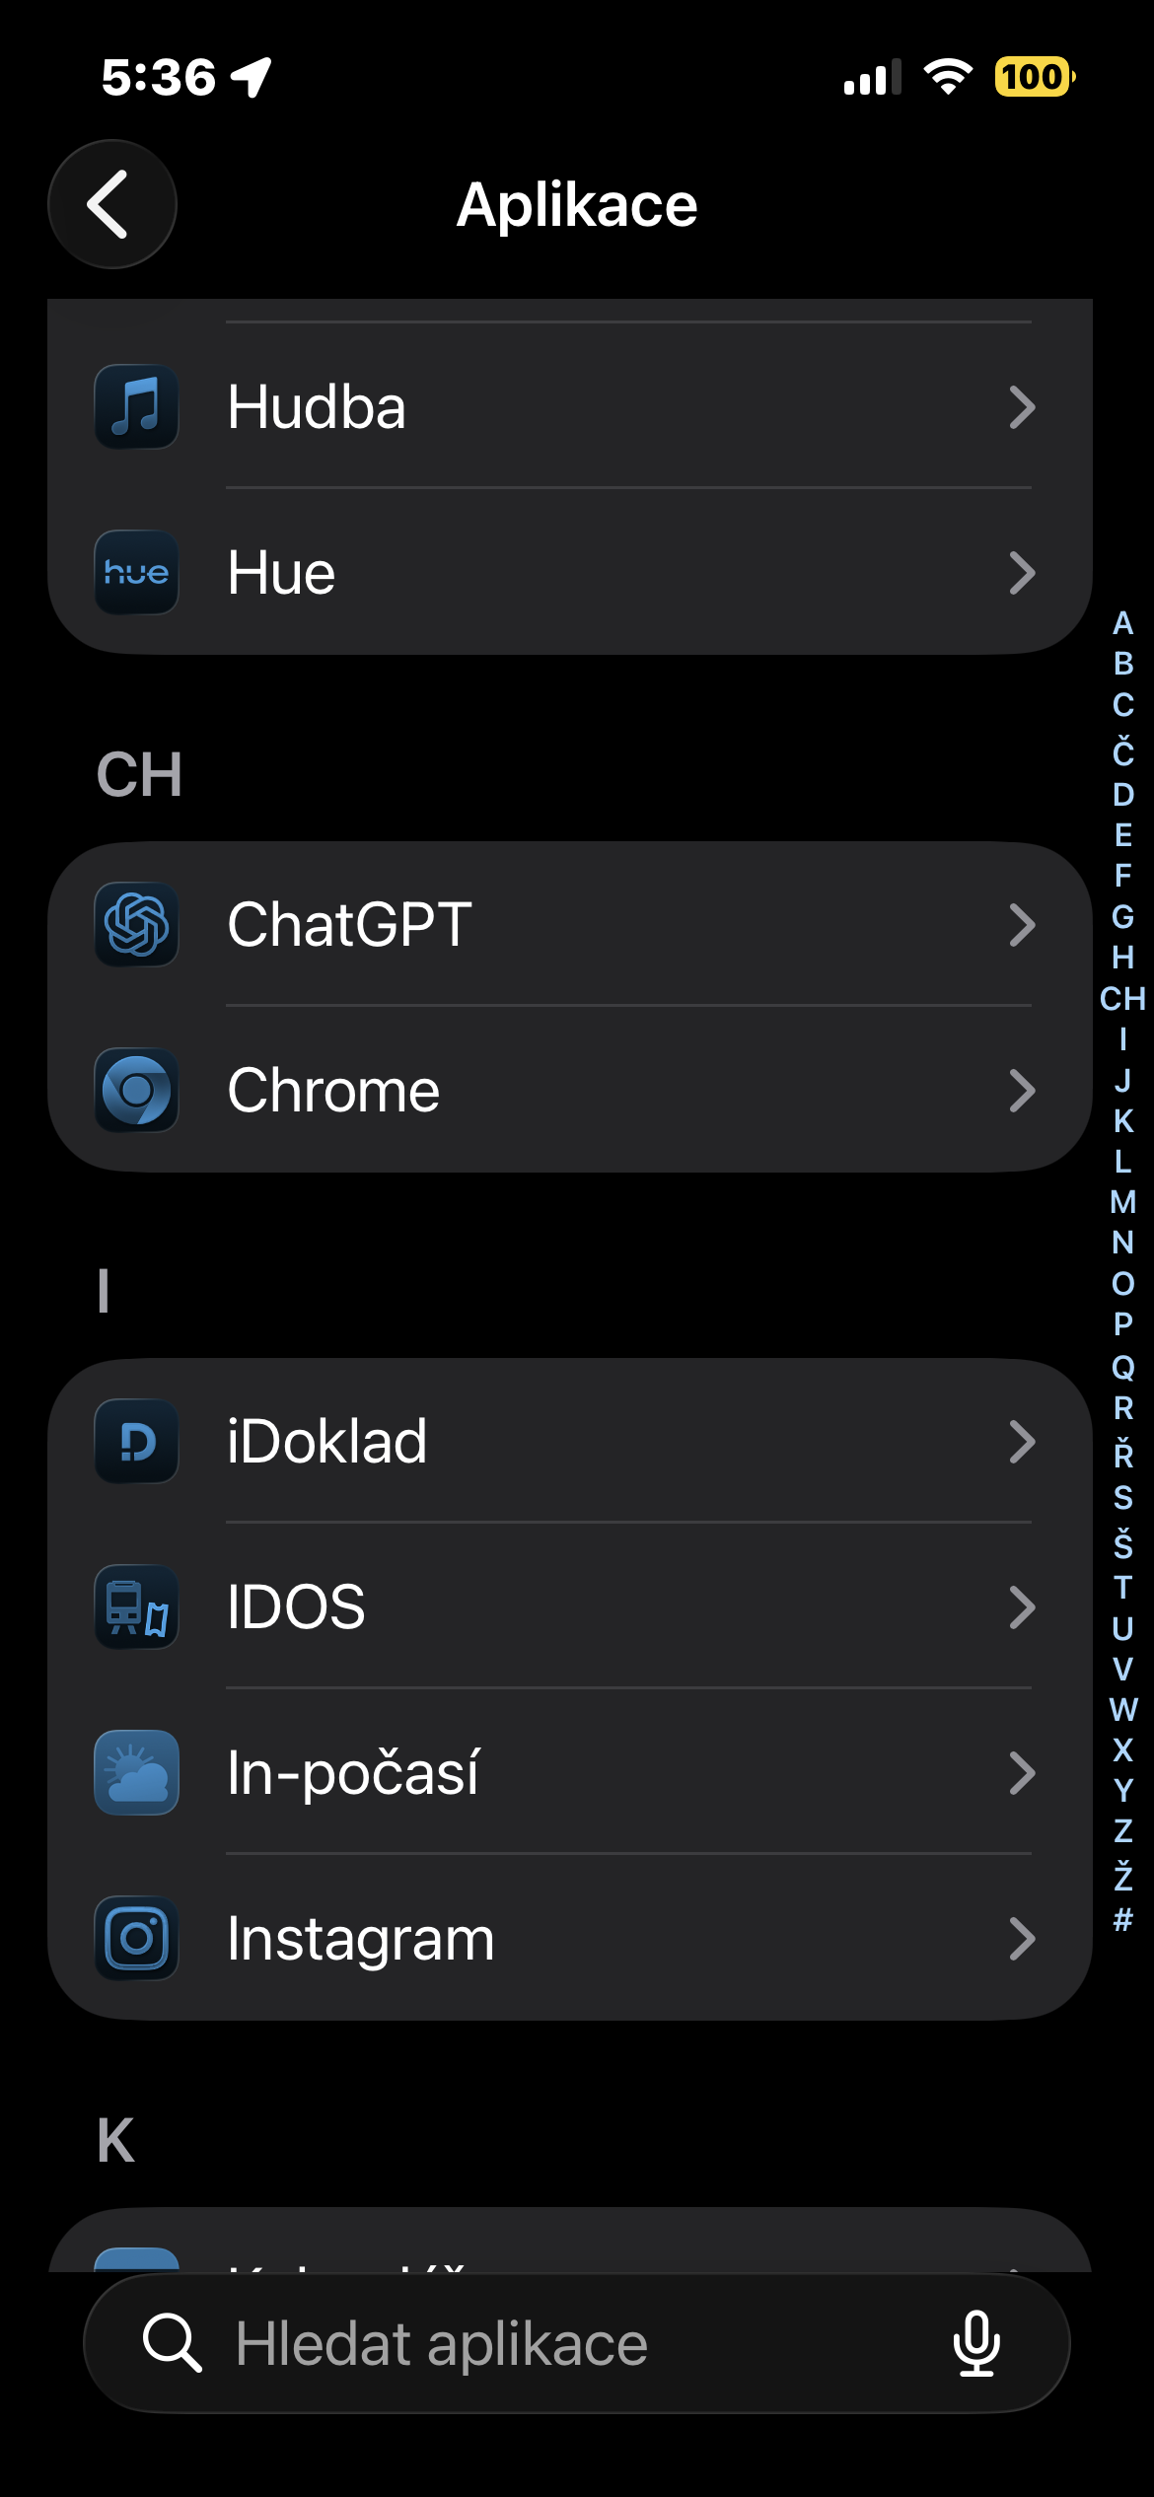This screenshot has width=1154, height=2497.
Task: Tap the IDOS train icon
Action: [x=136, y=1607]
